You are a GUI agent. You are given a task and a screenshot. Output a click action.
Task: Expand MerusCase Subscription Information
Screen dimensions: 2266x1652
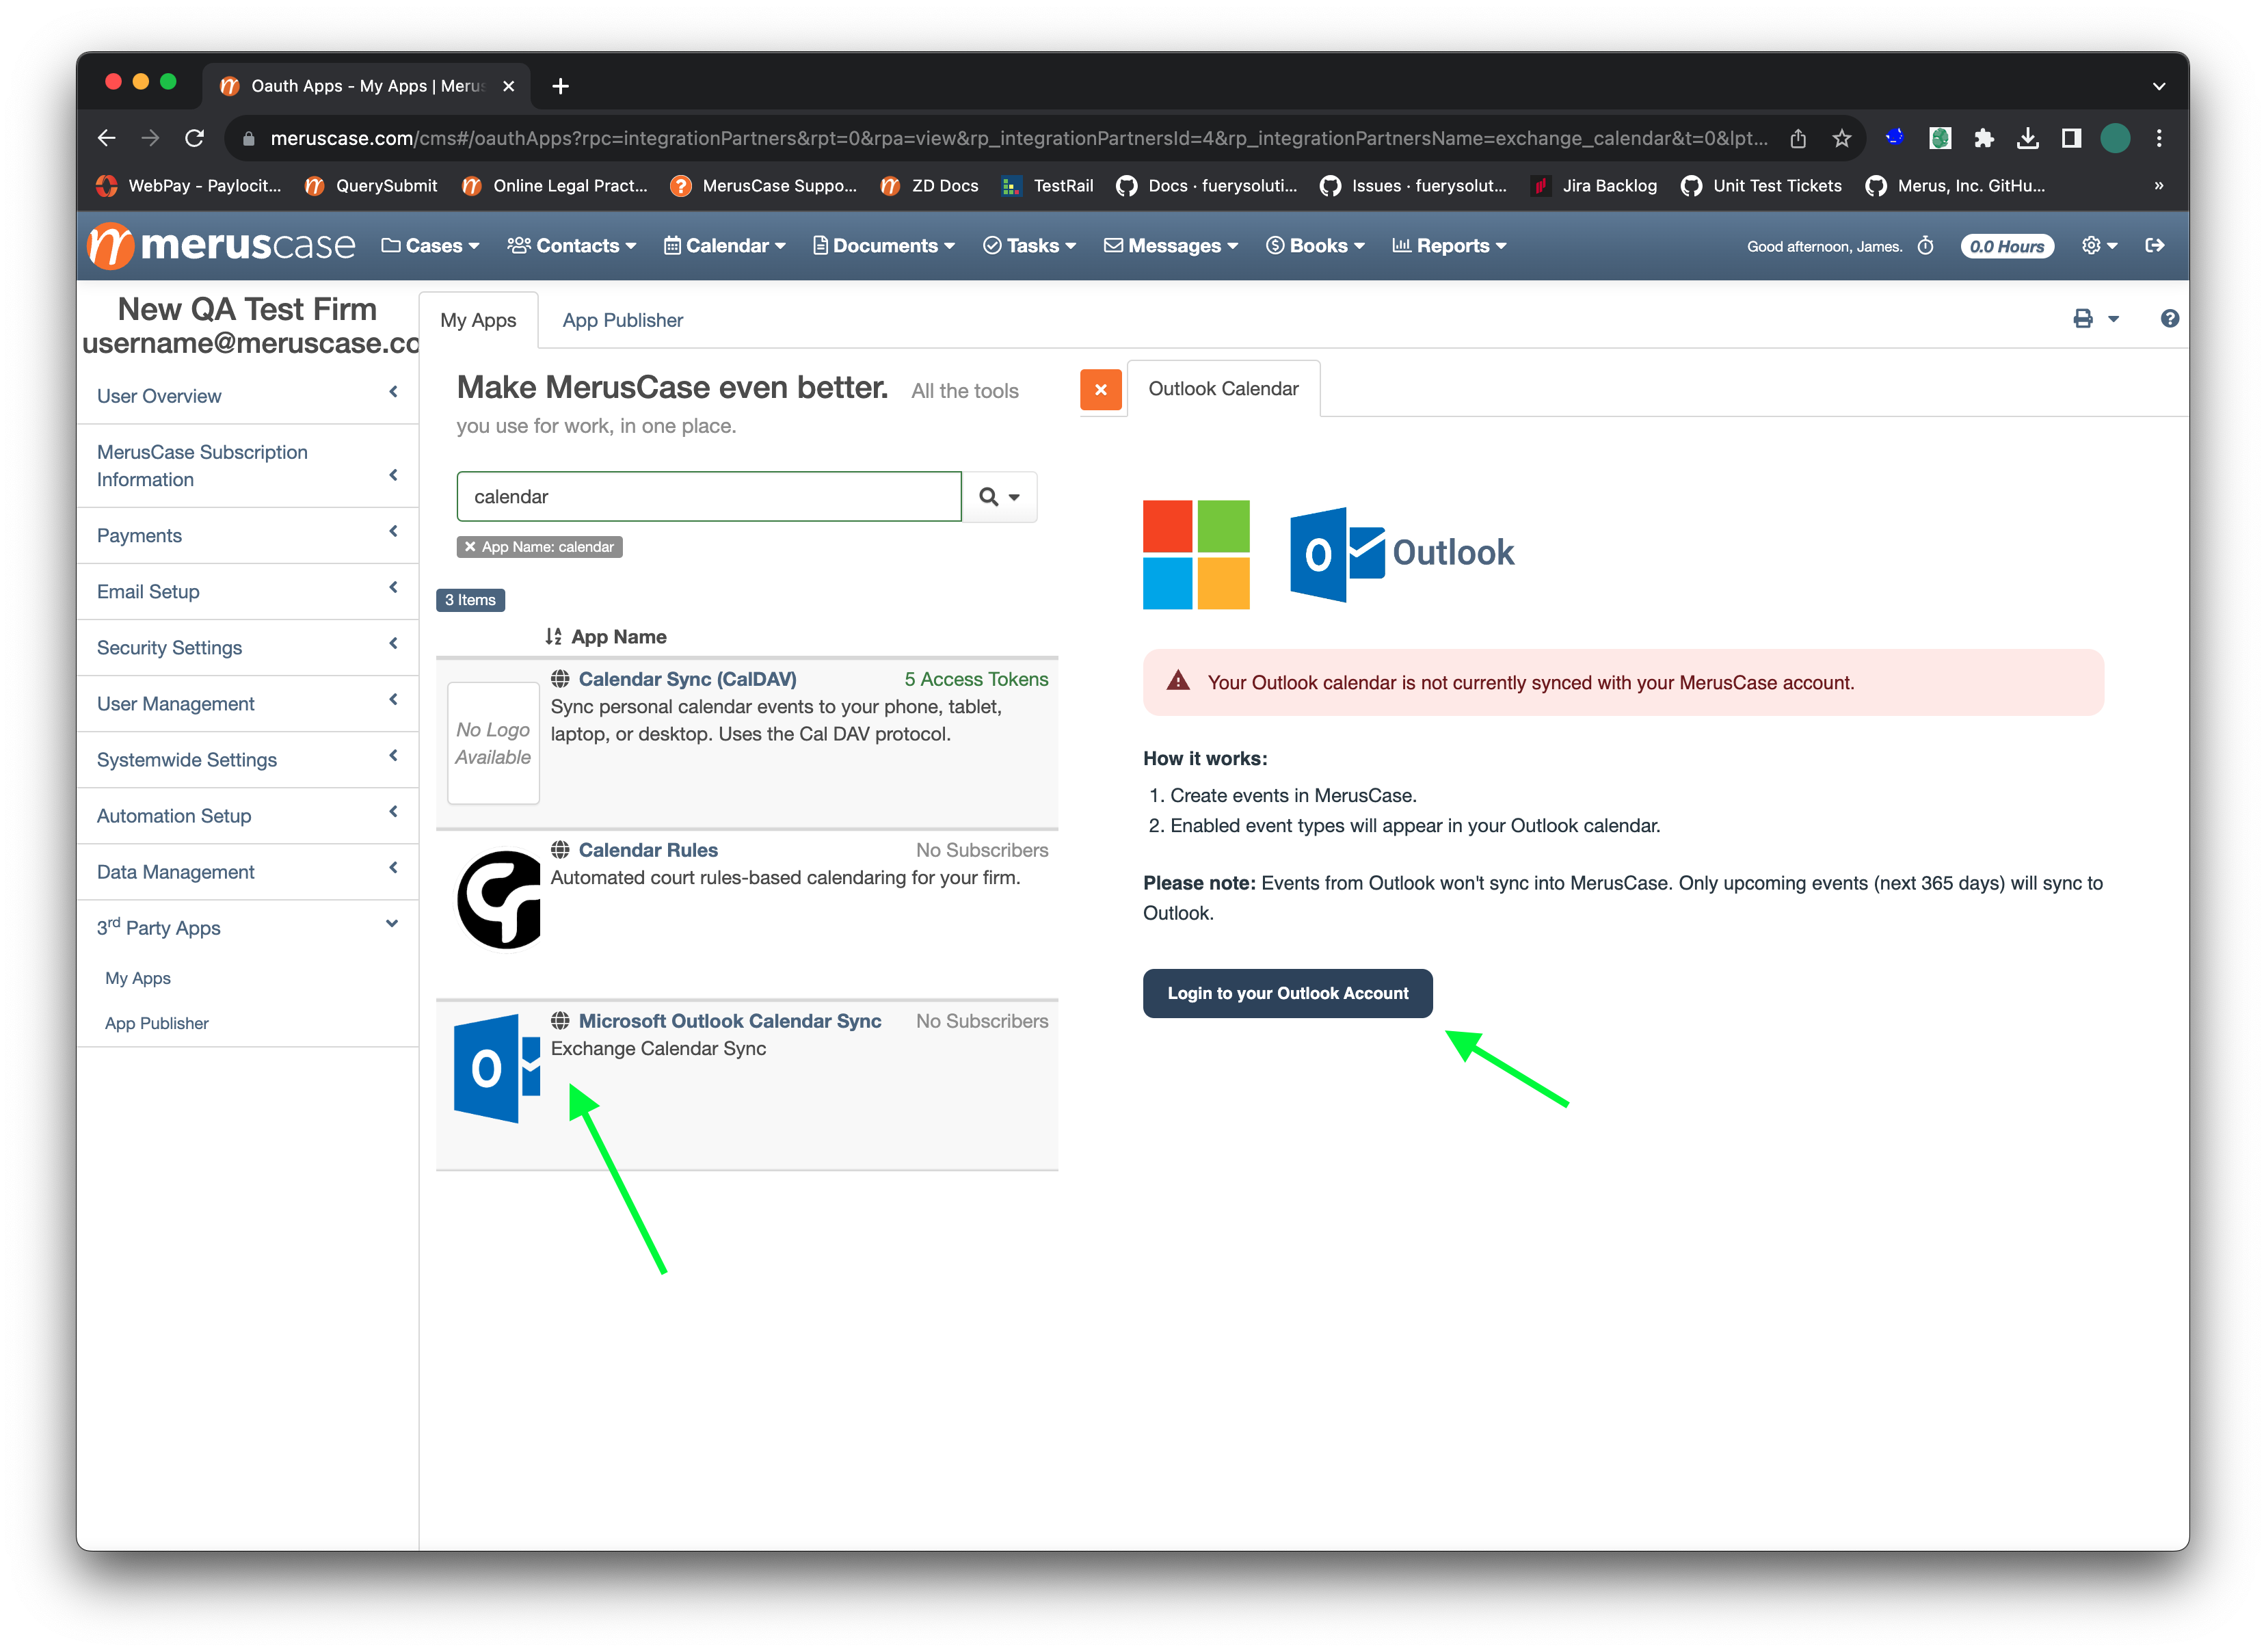tap(247, 466)
